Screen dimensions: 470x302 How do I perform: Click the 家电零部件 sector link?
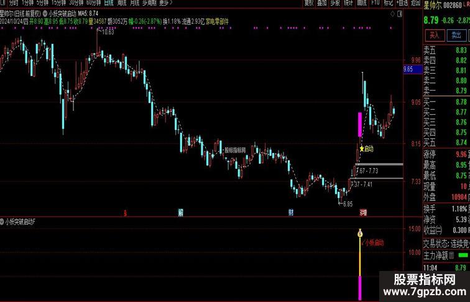[217, 22]
